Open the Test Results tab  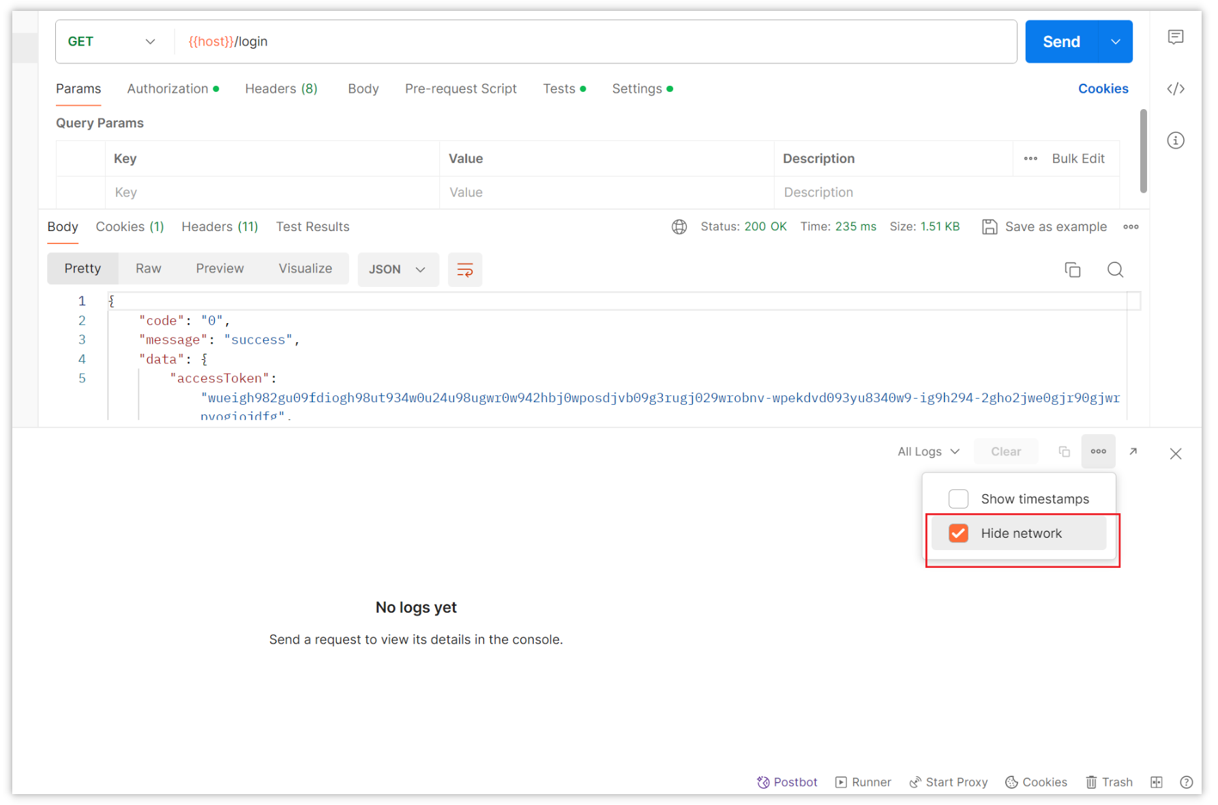312,227
